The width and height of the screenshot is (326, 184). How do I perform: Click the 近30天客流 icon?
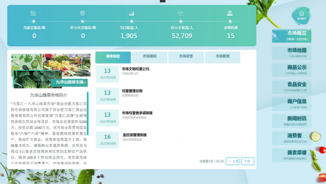pos(181,13)
